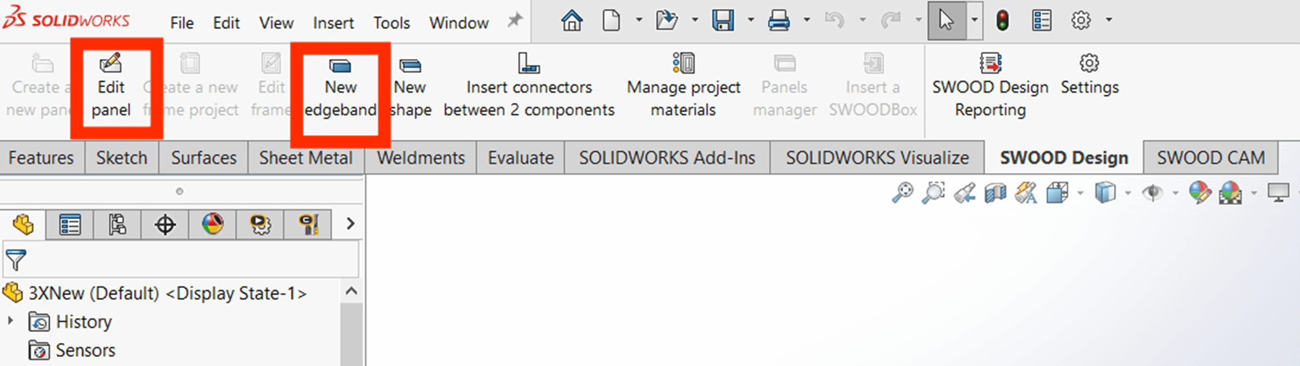This screenshot has height=366, width=1300.
Task: Select the Sensors tree item
Action: 72,350
